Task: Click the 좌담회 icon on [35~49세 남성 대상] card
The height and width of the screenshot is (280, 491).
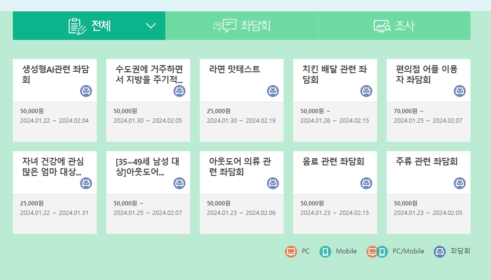Action: click(179, 183)
